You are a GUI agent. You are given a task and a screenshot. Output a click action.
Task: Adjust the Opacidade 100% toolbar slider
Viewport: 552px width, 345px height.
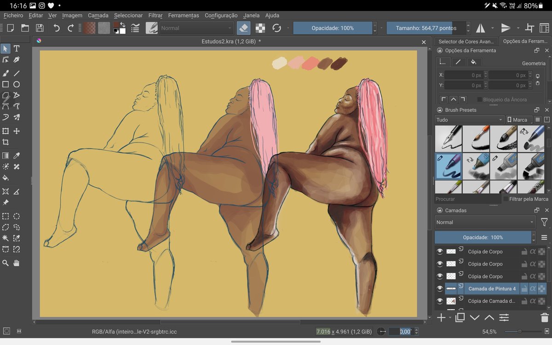tap(333, 28)
